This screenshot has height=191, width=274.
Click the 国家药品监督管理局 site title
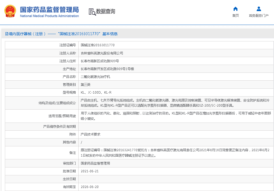coord(49,10)
